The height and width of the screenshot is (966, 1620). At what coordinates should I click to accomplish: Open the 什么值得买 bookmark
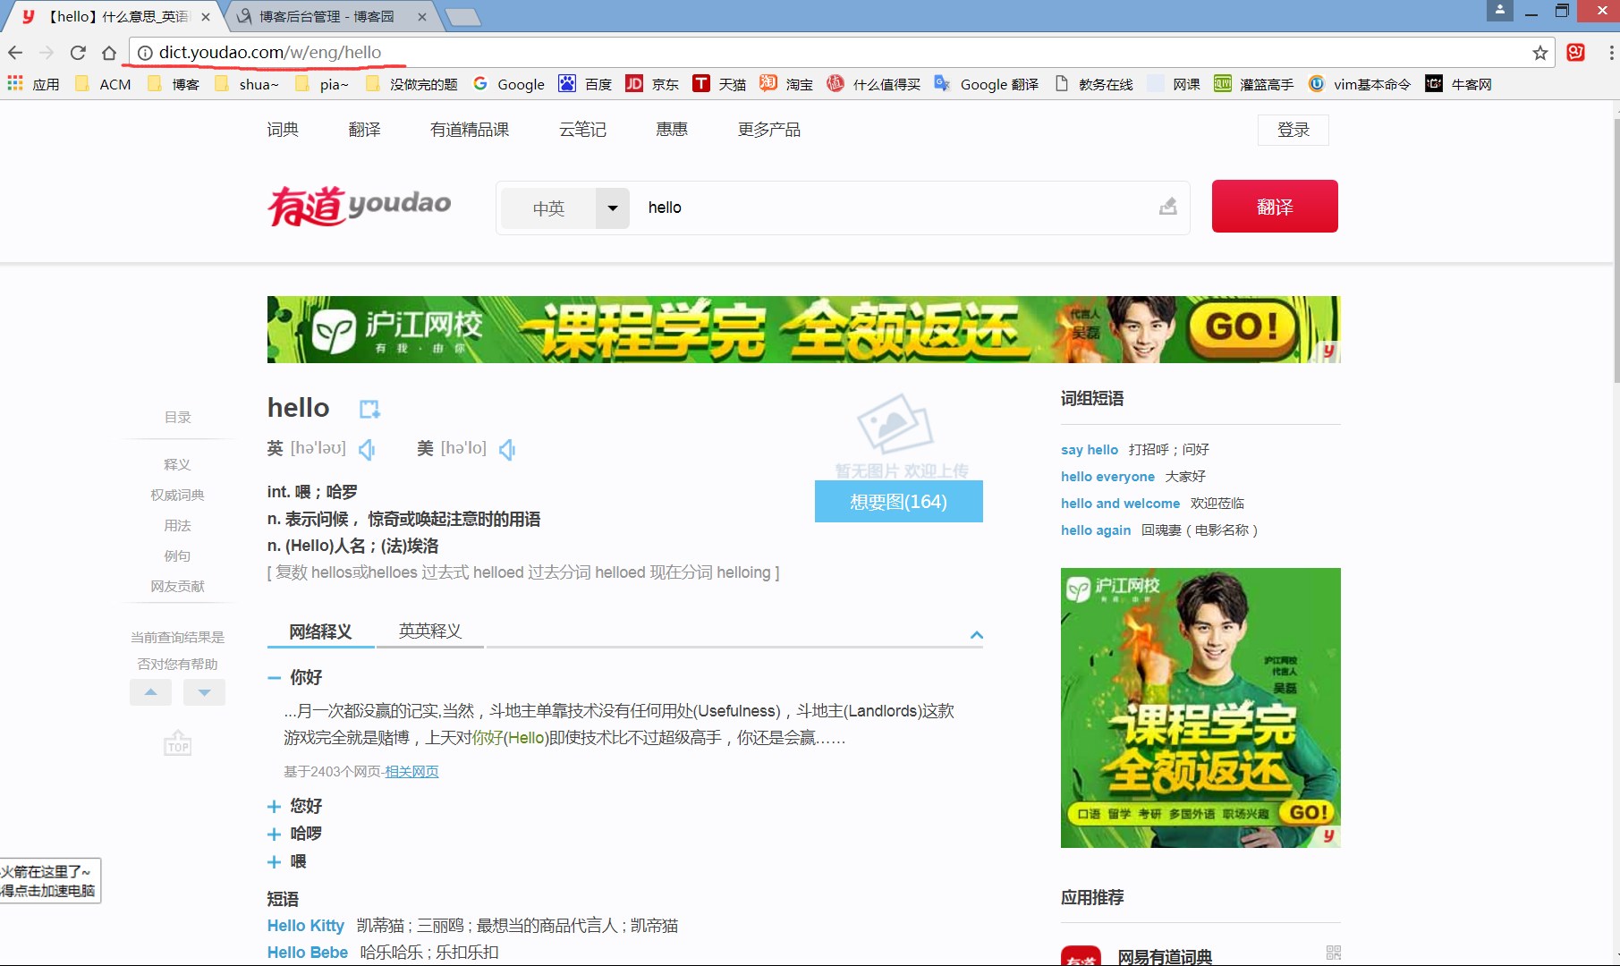874,84
